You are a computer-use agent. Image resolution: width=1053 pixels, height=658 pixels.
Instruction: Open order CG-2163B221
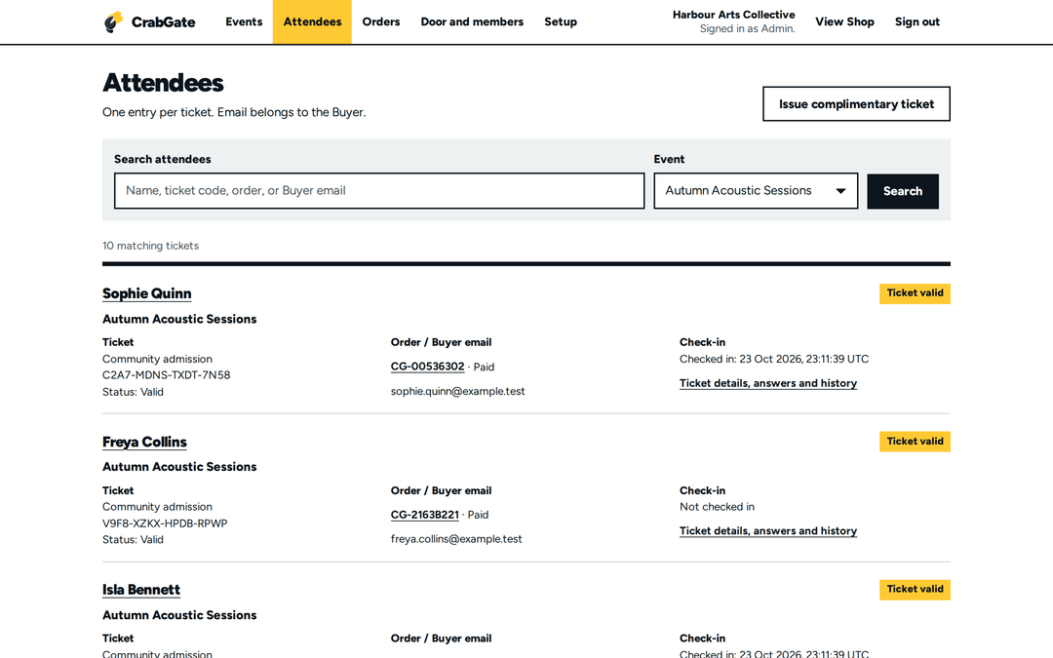(424, 515)
